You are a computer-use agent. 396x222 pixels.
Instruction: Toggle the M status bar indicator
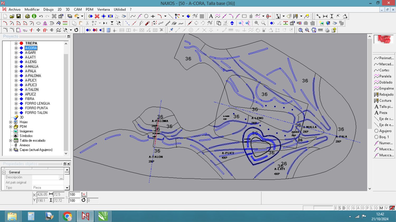tap(381, 208)
